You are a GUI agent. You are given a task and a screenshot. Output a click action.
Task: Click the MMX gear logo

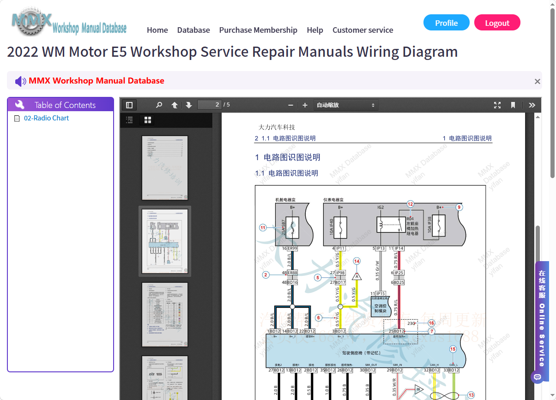click(31, 21)
